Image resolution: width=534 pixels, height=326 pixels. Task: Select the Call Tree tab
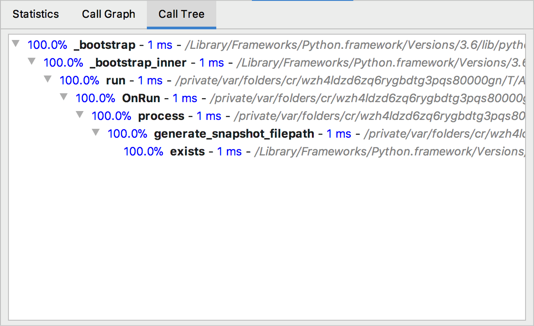181,14
